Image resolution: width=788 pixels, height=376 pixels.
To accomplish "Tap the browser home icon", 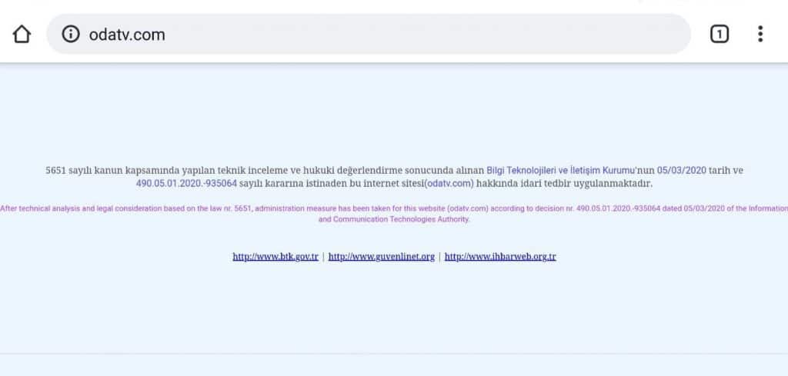I will pos(22,34).
